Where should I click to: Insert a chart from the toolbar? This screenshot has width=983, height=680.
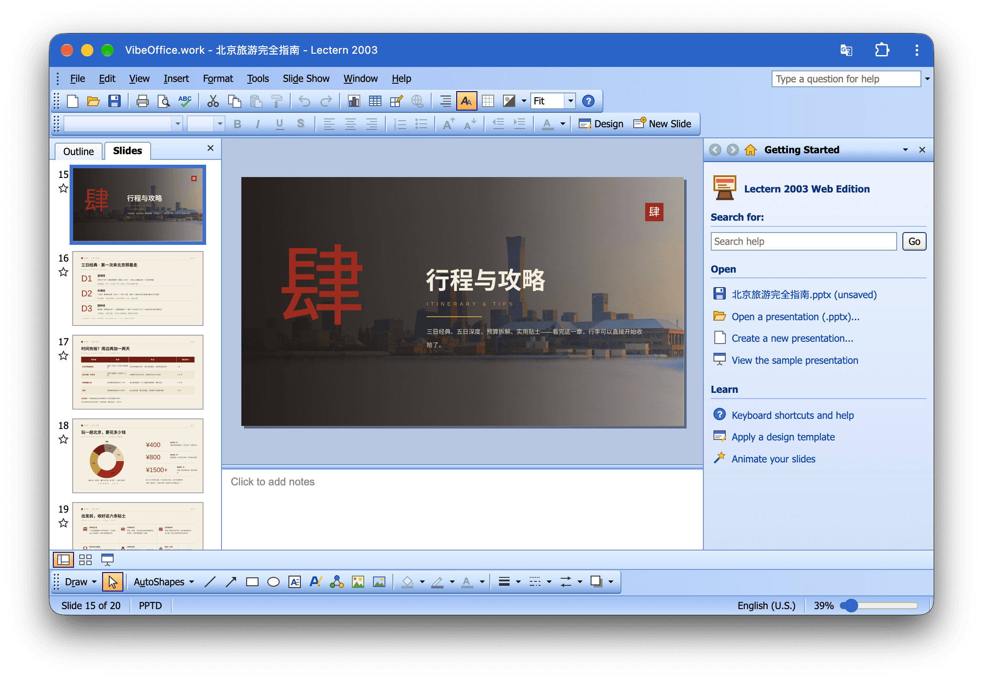coord(354,101)
